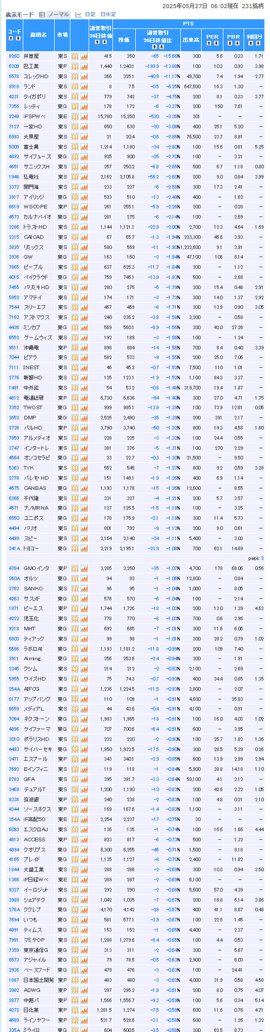This screenshot has height=1032, width=270.
Task: Open the chart icon for GMOインタ (4784)
Action: (x=84, y=568)
